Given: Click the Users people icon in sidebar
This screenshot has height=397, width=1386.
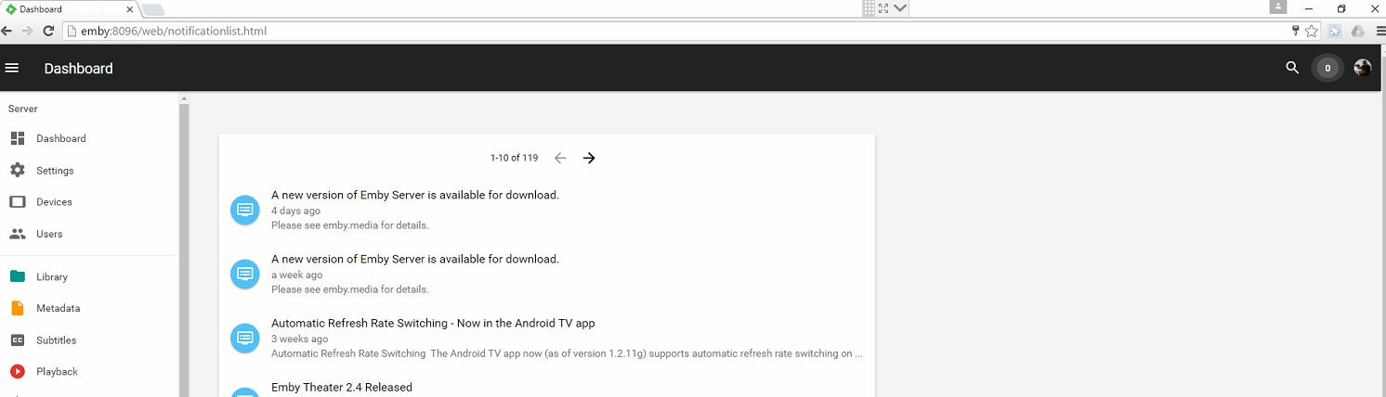Looking at the screenshot, I should pos(17,234).
